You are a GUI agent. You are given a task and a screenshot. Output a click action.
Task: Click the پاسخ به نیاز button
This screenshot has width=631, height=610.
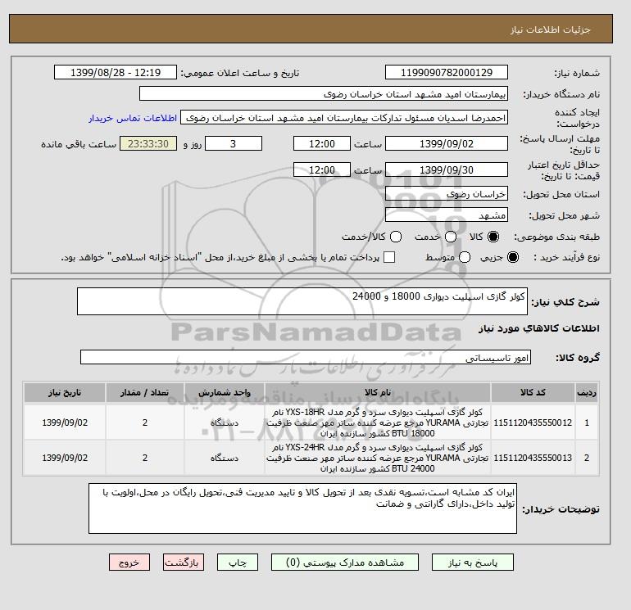(473, 563)
